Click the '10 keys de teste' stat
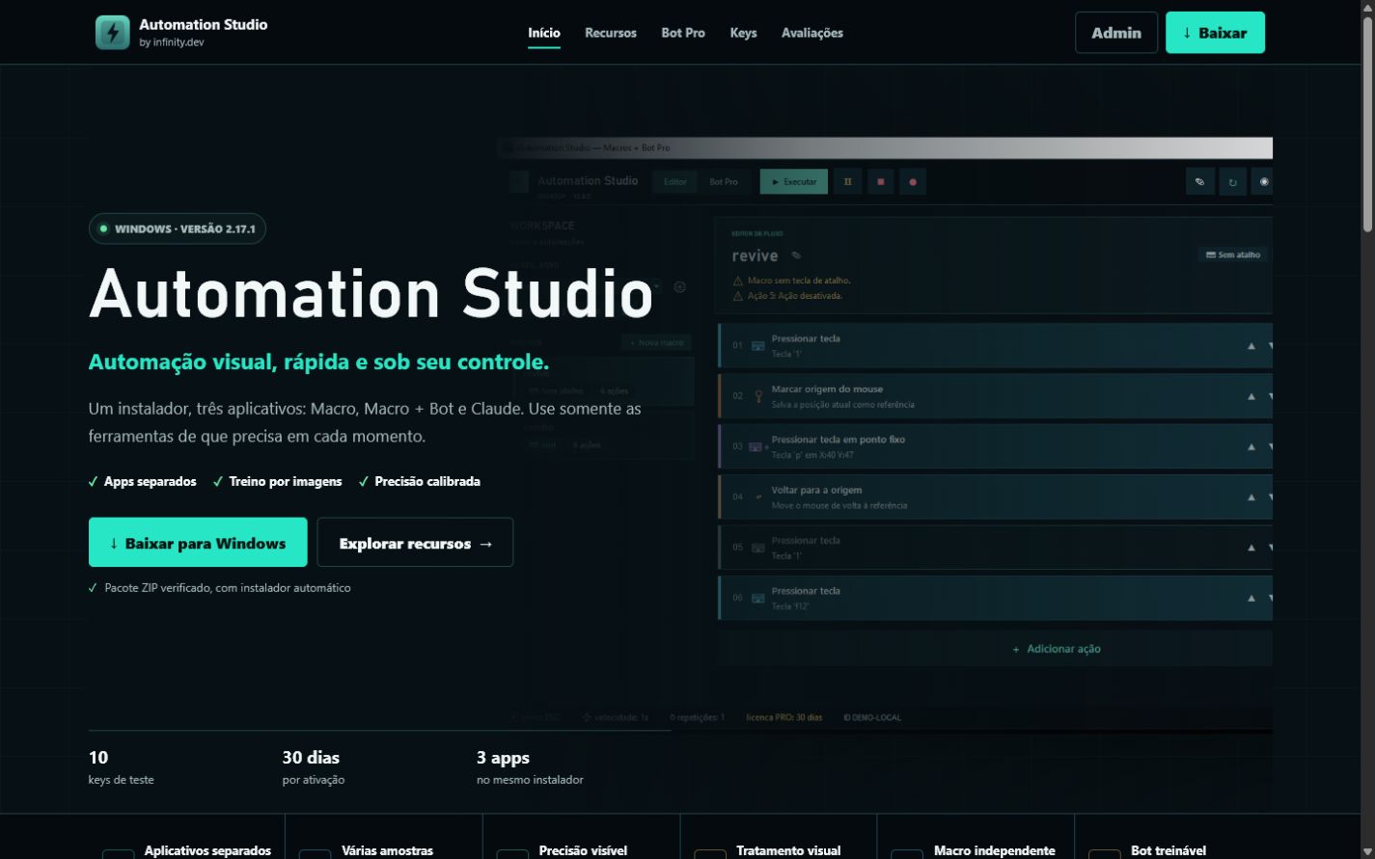Screen dimensions: 1375x859 pos(121,767)
